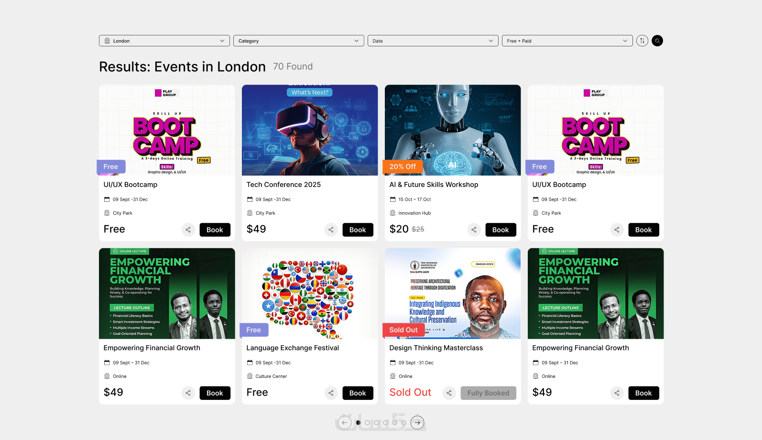Select the second pagination dot
This screenshot has height=440, width=762.
pyautogui.click(x=367, y=423)
